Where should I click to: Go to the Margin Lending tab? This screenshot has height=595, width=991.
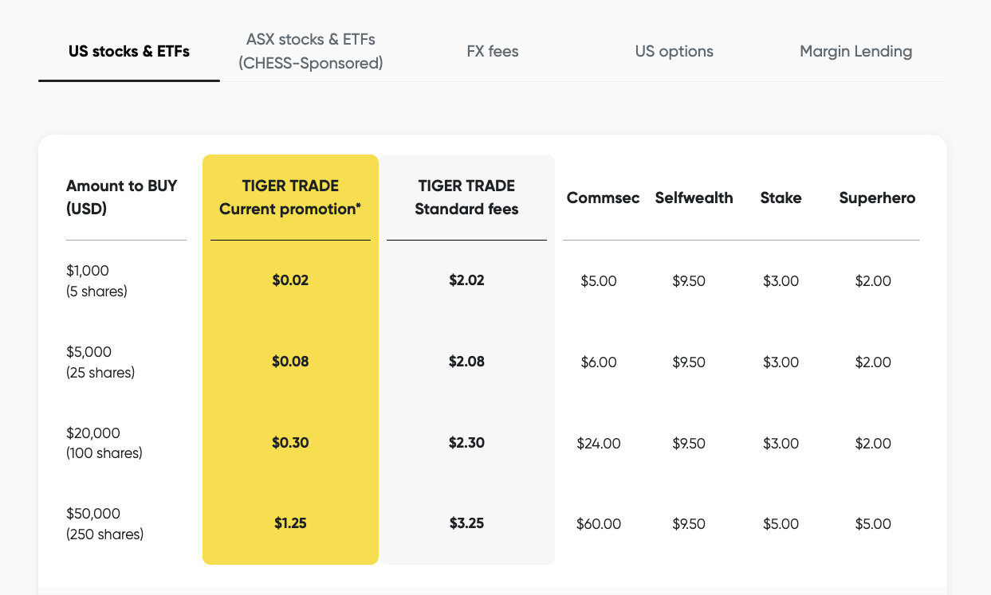pos(855,52)
